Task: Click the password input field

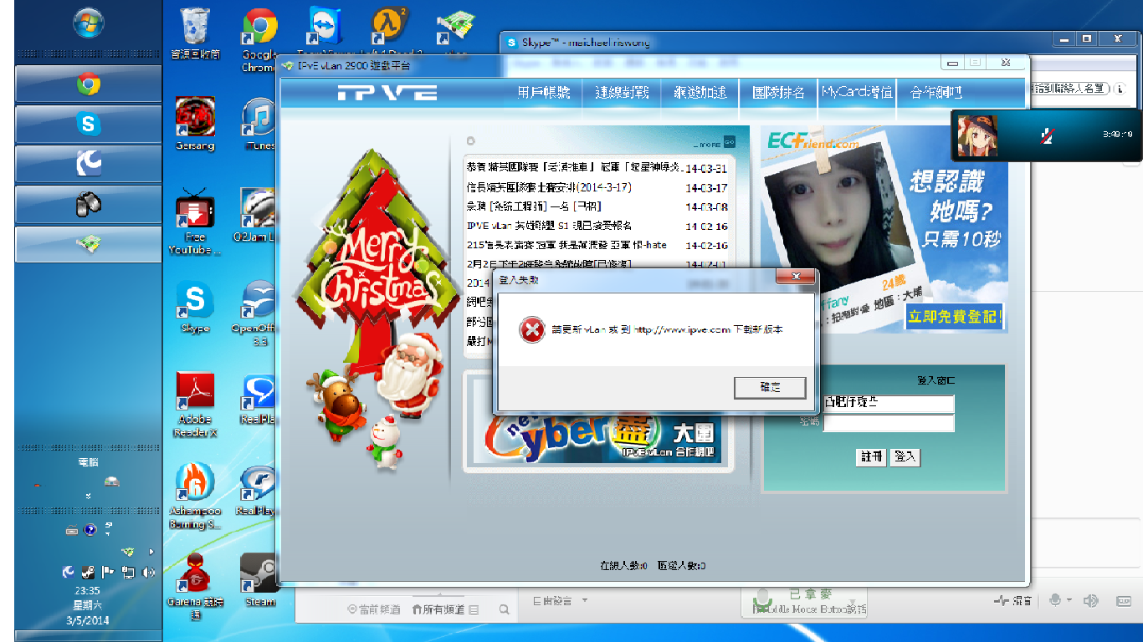Action: [x=889, y=424]
